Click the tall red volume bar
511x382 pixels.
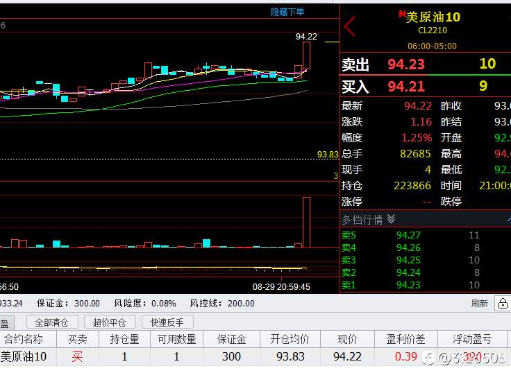click(306, 223)
